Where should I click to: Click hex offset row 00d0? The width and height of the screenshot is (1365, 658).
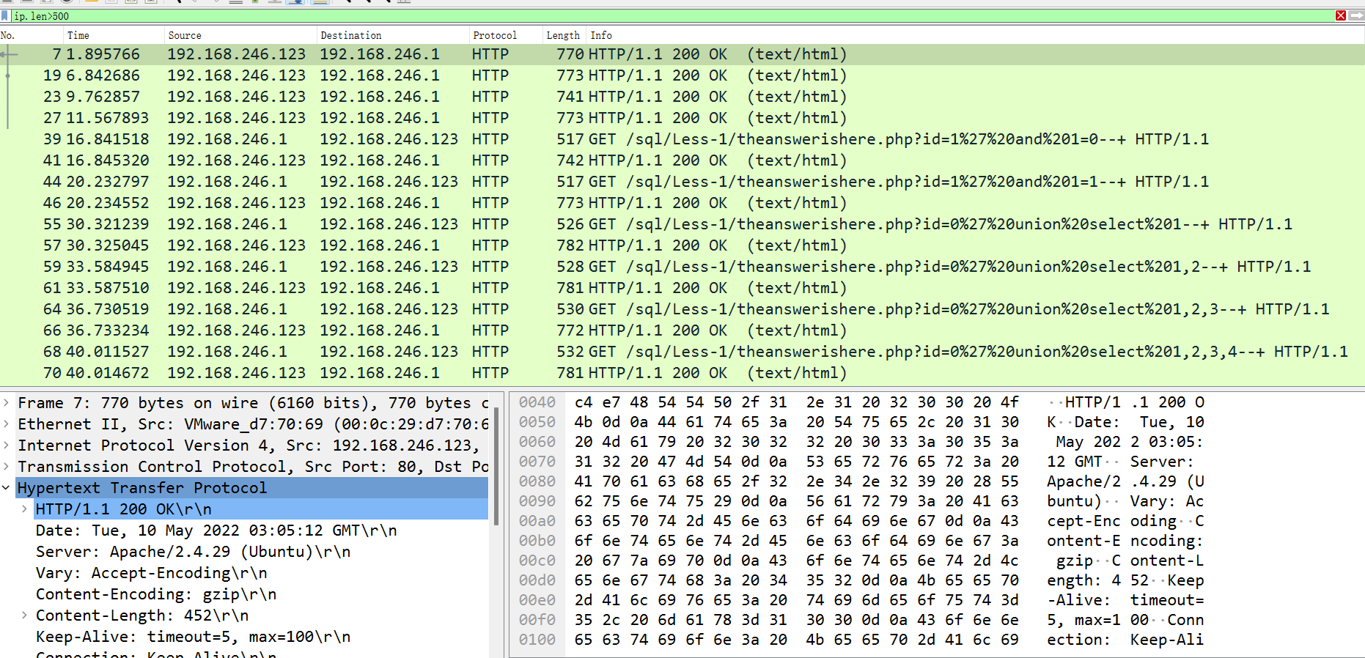(x=537, y=580)
